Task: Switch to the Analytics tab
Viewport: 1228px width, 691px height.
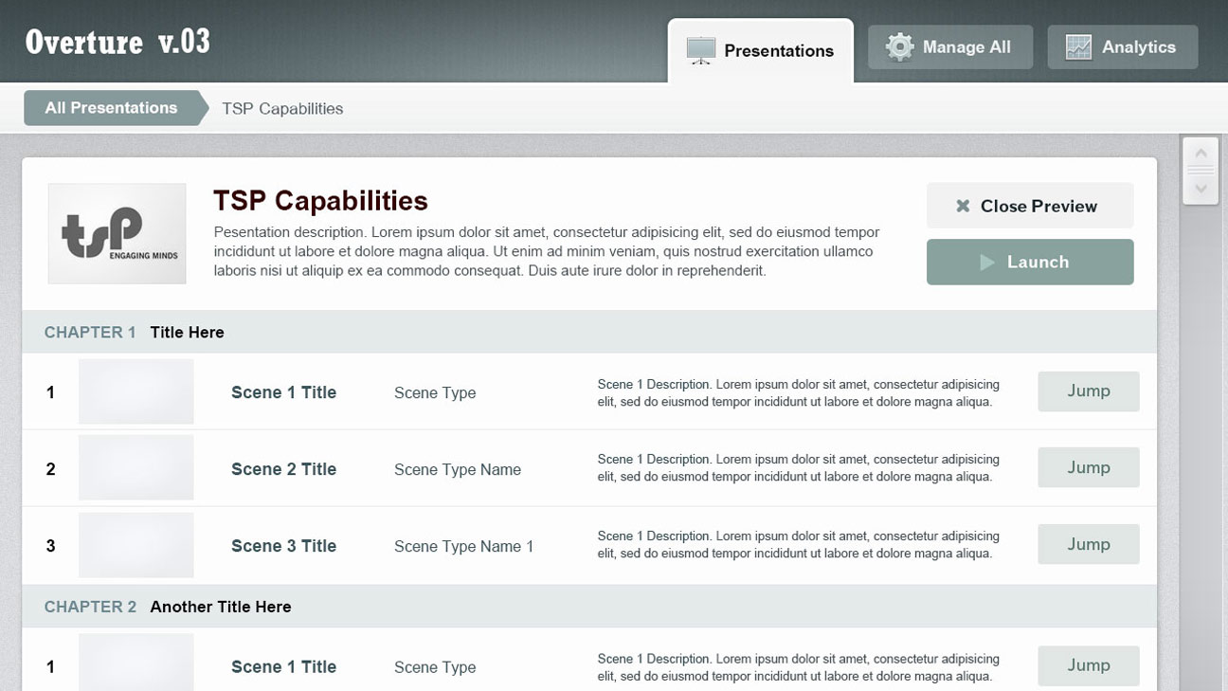Action: [x=1123, y=47]
